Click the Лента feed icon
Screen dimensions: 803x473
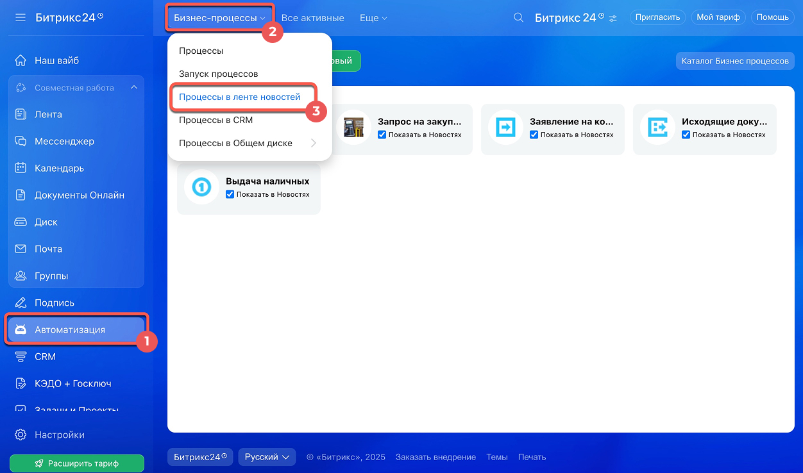click(x=21, y=114)
